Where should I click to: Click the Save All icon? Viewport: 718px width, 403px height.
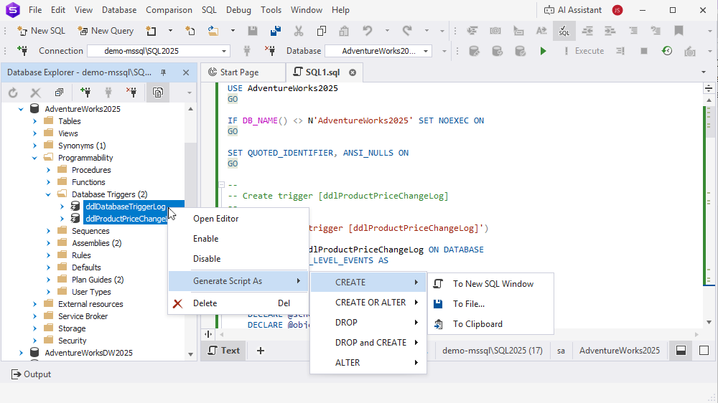(275, 31)
